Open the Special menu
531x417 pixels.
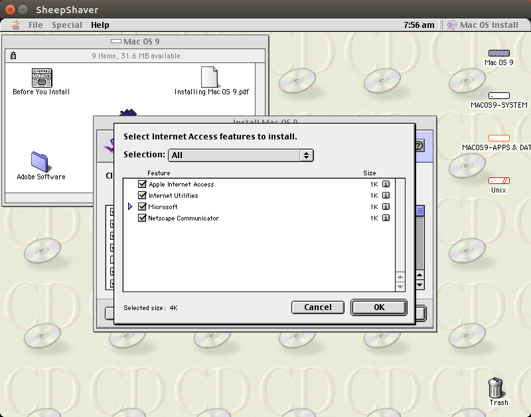[x=67, y=25]
